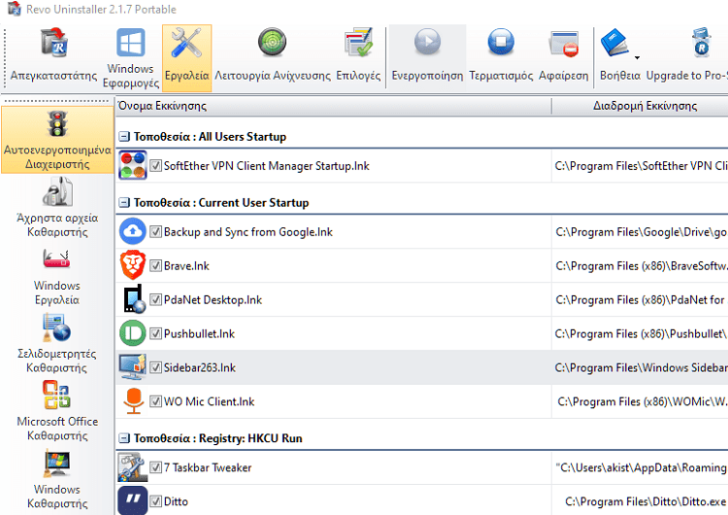
Task: Select Αυτοενεργοποιημένα Διαχειριστής sidebar tool
Action: point(57,140)
